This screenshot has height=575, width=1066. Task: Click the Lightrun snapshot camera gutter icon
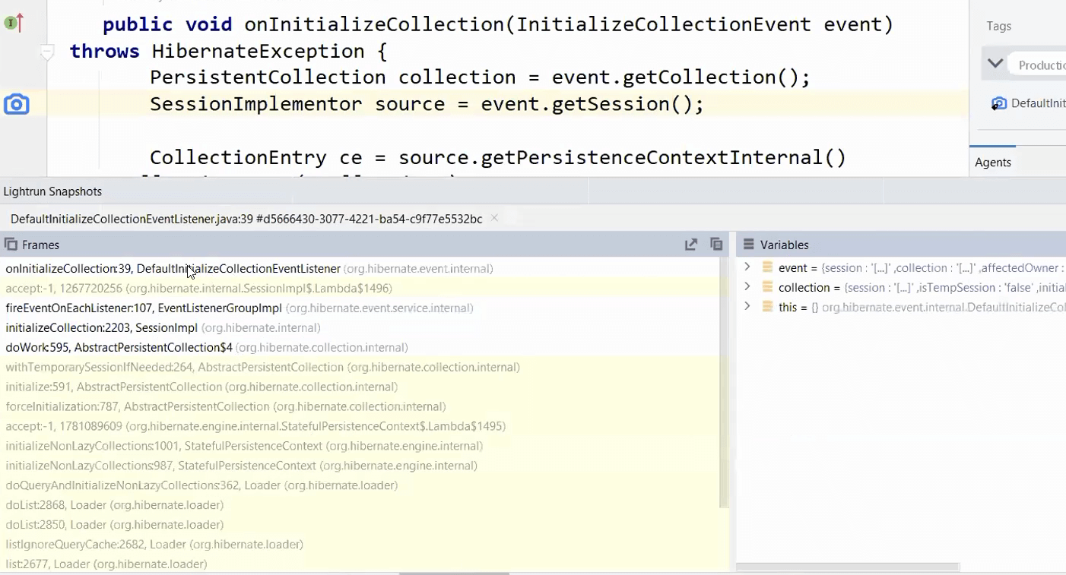[x=16, y=104]
